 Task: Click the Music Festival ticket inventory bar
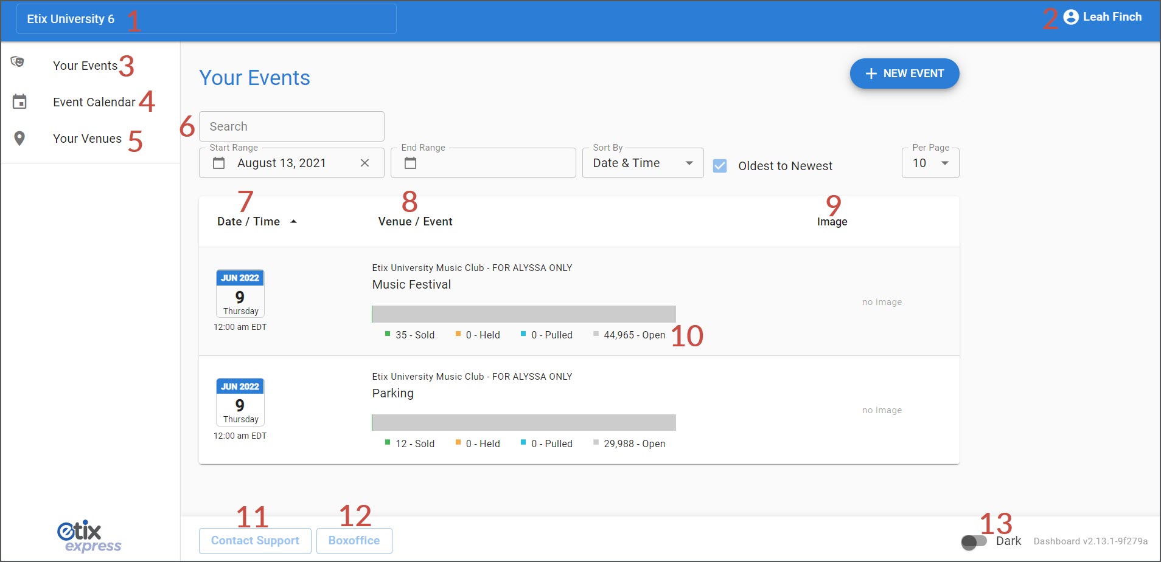click(x=524, y=314)
